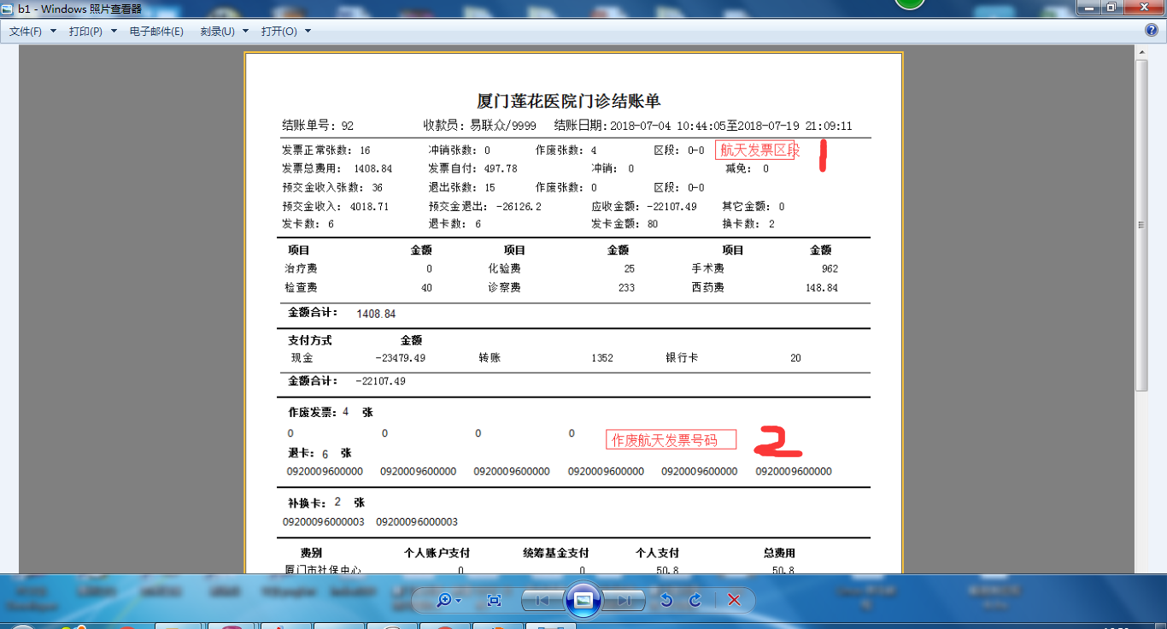Image resolution: width=1167 pixels, height=629 pixels.
Task: Click the 转账 amount 1352
Action: point(602,358)
